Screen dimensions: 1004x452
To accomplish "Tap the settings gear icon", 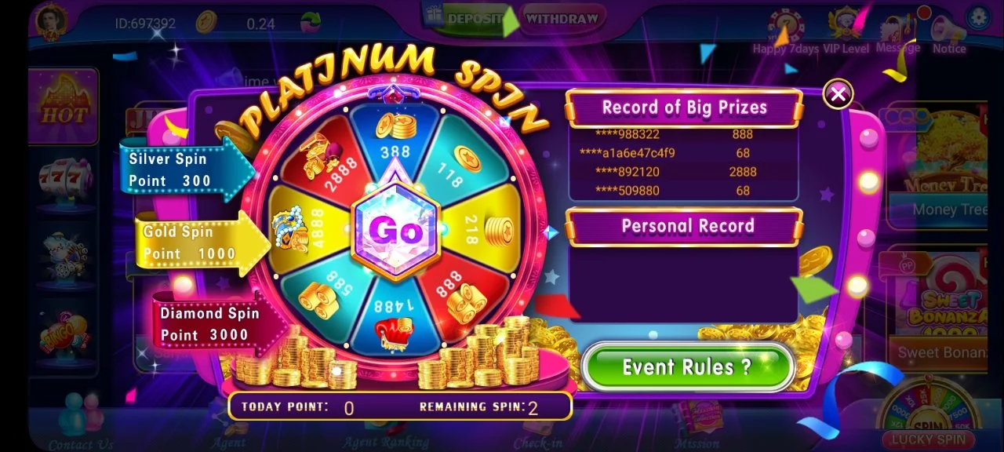I will tap(978, 17).
